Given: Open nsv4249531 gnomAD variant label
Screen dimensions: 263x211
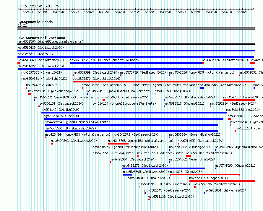Looking at the screenshot, I should tap(166, 85).
